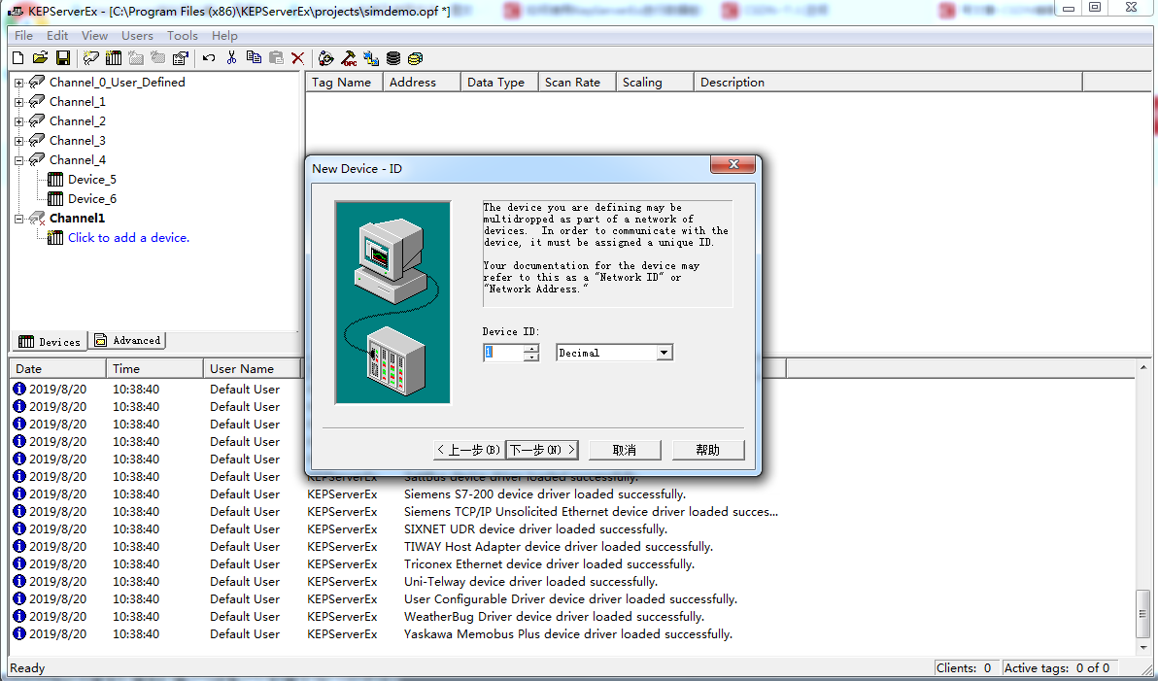1158x681 pixels.
Task: Increase Device ID with up spinner
Action: pyautogui.click(x=531, y=348)
